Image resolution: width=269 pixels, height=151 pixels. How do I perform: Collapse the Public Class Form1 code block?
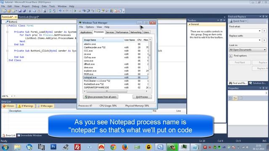(x=8, y=26)
